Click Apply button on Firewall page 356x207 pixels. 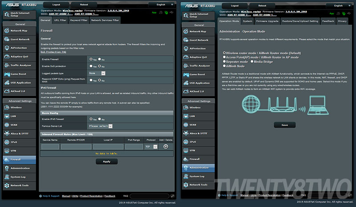[107, 162]
